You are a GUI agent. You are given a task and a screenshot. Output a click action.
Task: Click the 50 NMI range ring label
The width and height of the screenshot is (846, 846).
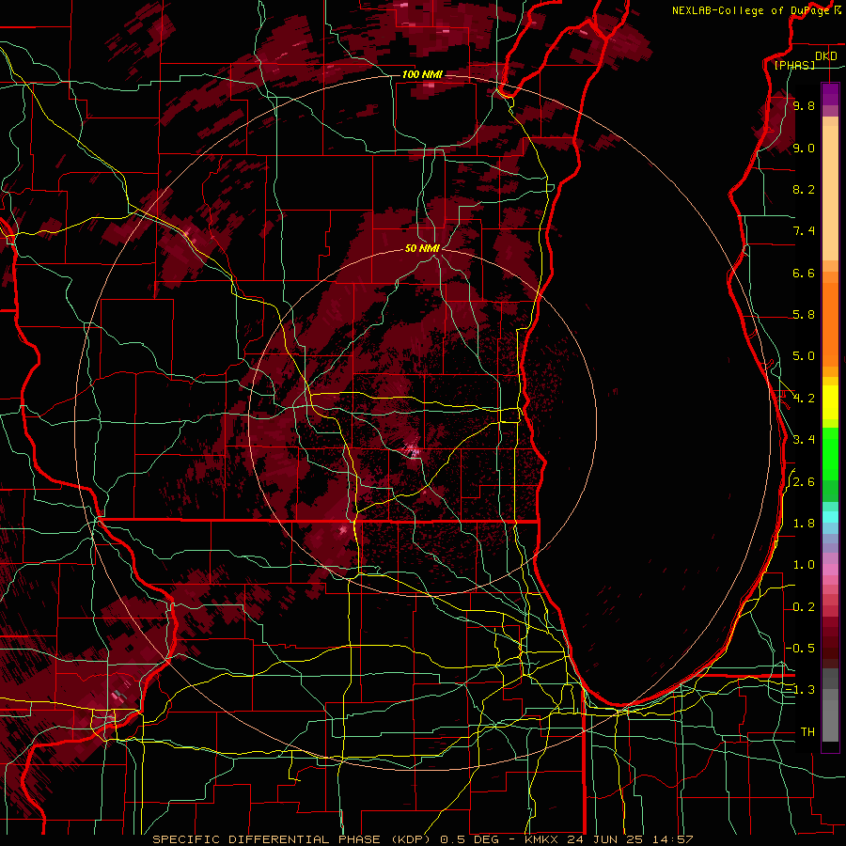pyautogui.click(x=422, y=248)
